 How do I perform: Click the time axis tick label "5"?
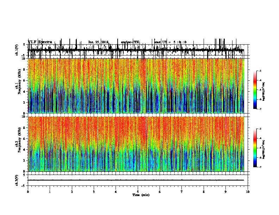(138, 192)
